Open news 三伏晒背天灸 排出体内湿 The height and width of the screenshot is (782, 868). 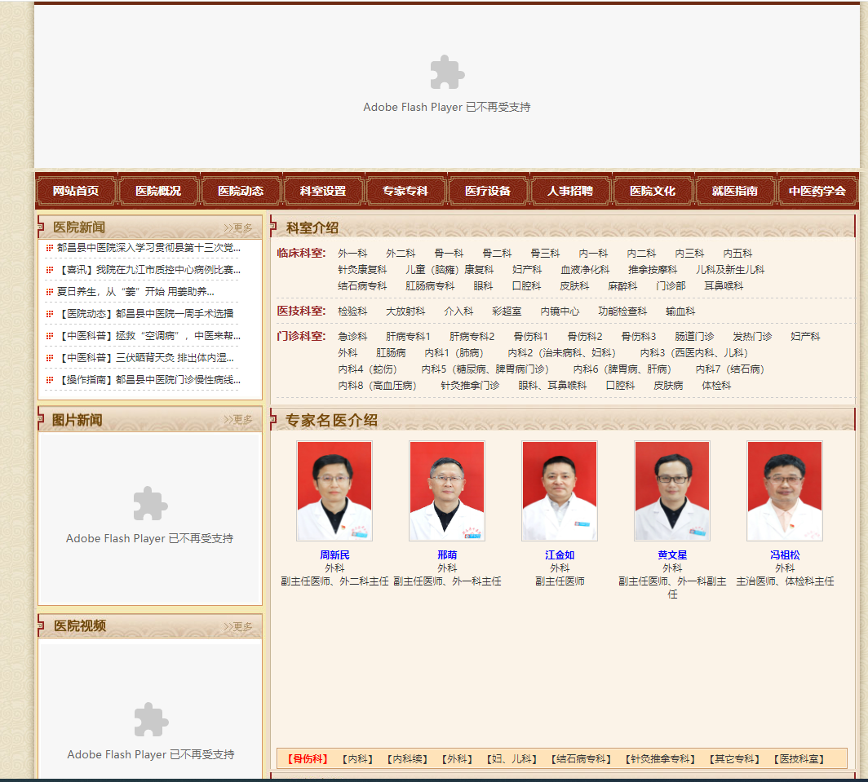[x=145, y=358]
